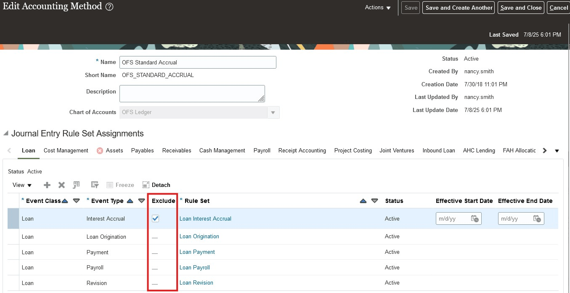The image size is (570, 293).
Task: Open the Effective End Date calendar picker
Action: tap(538, 218)
